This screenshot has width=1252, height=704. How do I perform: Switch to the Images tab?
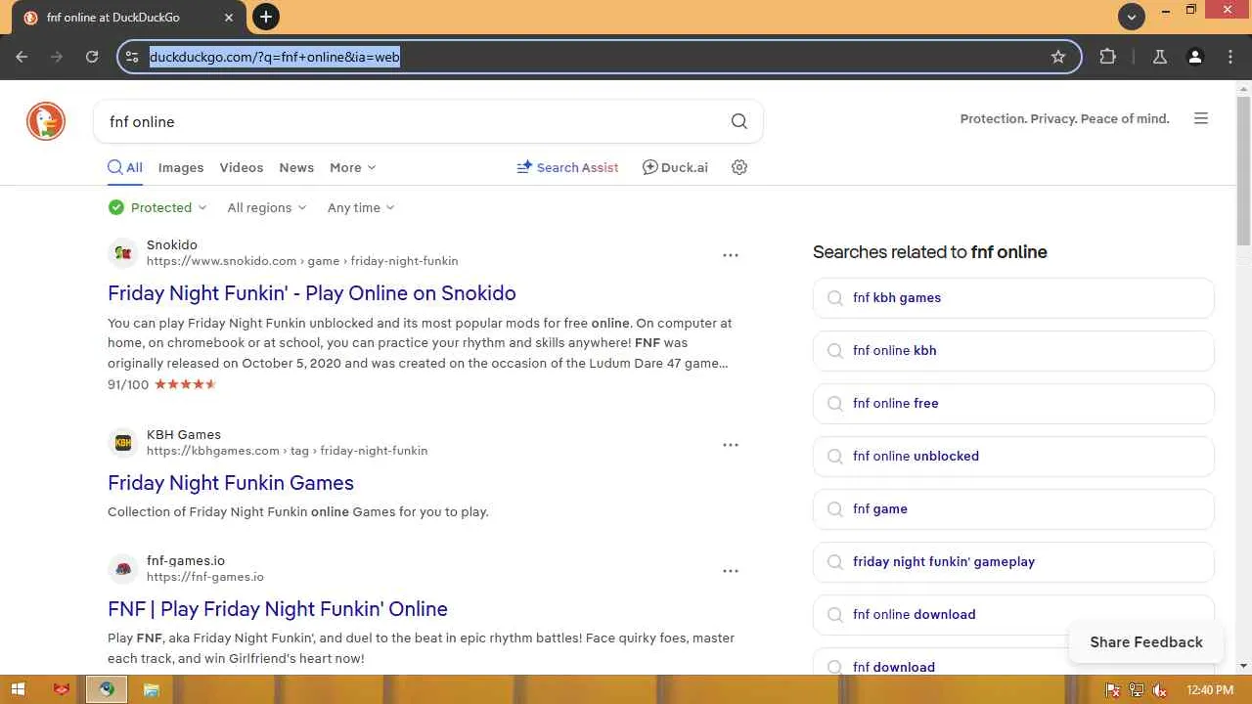181,167
